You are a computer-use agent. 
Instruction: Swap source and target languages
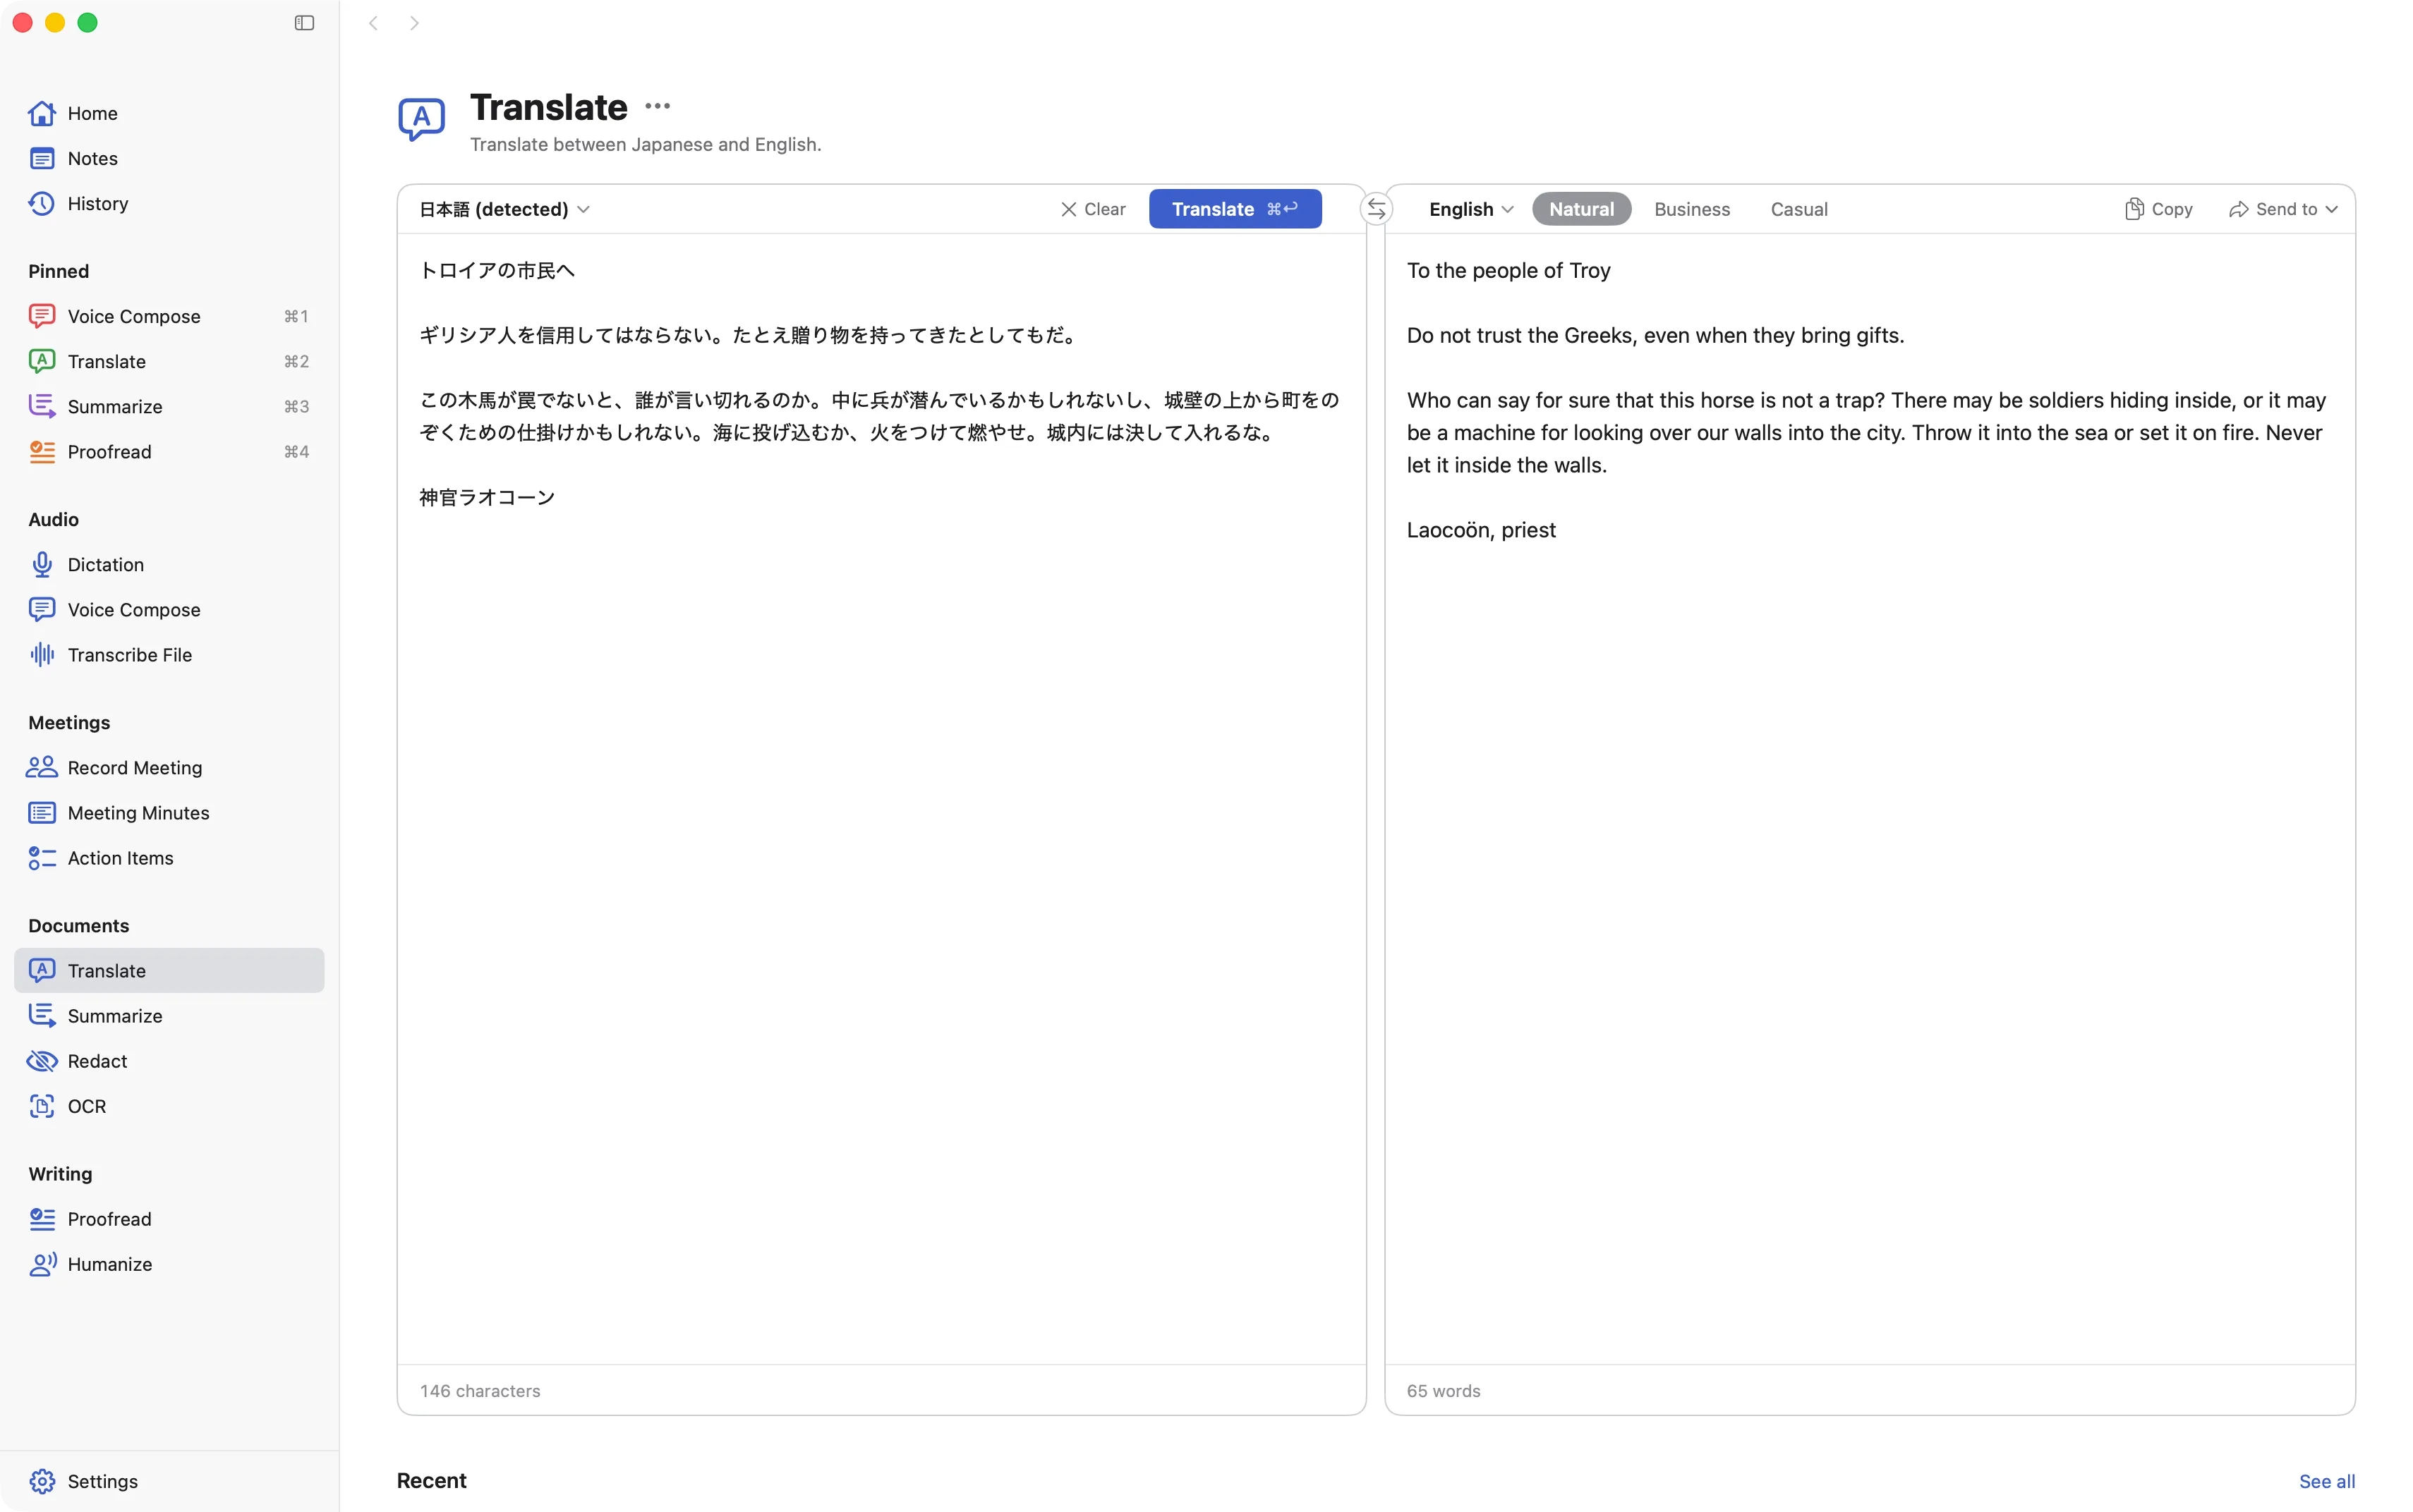tap(1376, 209)
